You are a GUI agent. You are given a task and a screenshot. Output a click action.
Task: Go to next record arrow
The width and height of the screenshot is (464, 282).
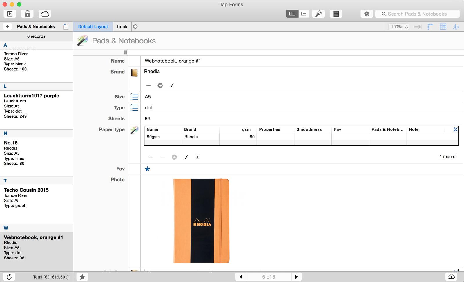296,277
